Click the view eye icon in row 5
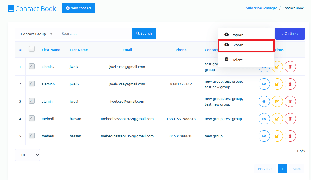The width and height of the screenshot is (311, 180). click(264, 136)
